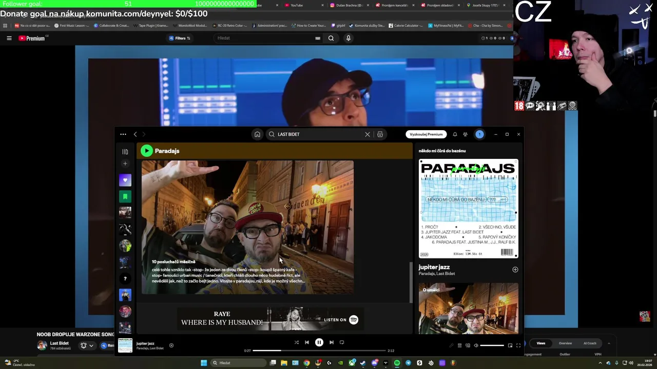The height and width of the screenshot is (369, 657).
Task: Open the RAYE Where Is My Husband ad
Action: click(270, 319)
